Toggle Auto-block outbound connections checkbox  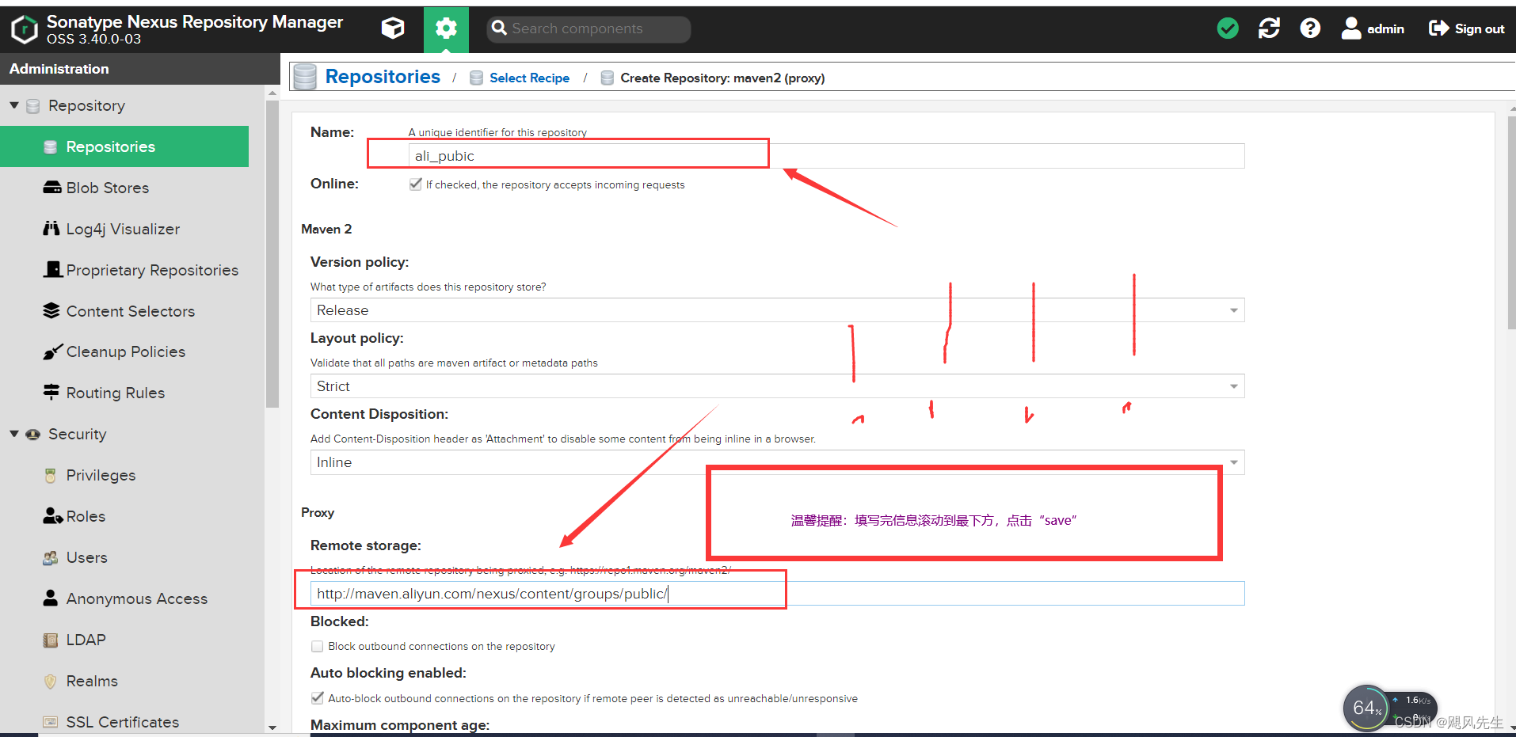tap(318, 698)
